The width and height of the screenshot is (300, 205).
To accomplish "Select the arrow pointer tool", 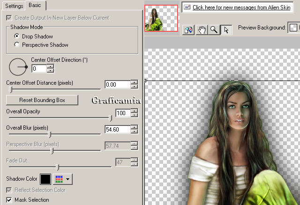I will coord(226,29).
